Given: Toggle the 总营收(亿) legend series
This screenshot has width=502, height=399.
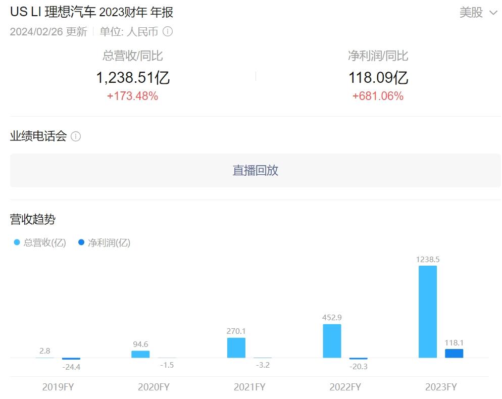Looking at the screenshot, I should [40, 242].
